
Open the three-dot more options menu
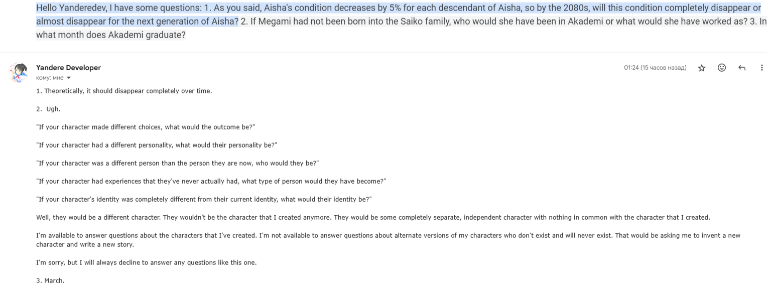coord(762,68)
